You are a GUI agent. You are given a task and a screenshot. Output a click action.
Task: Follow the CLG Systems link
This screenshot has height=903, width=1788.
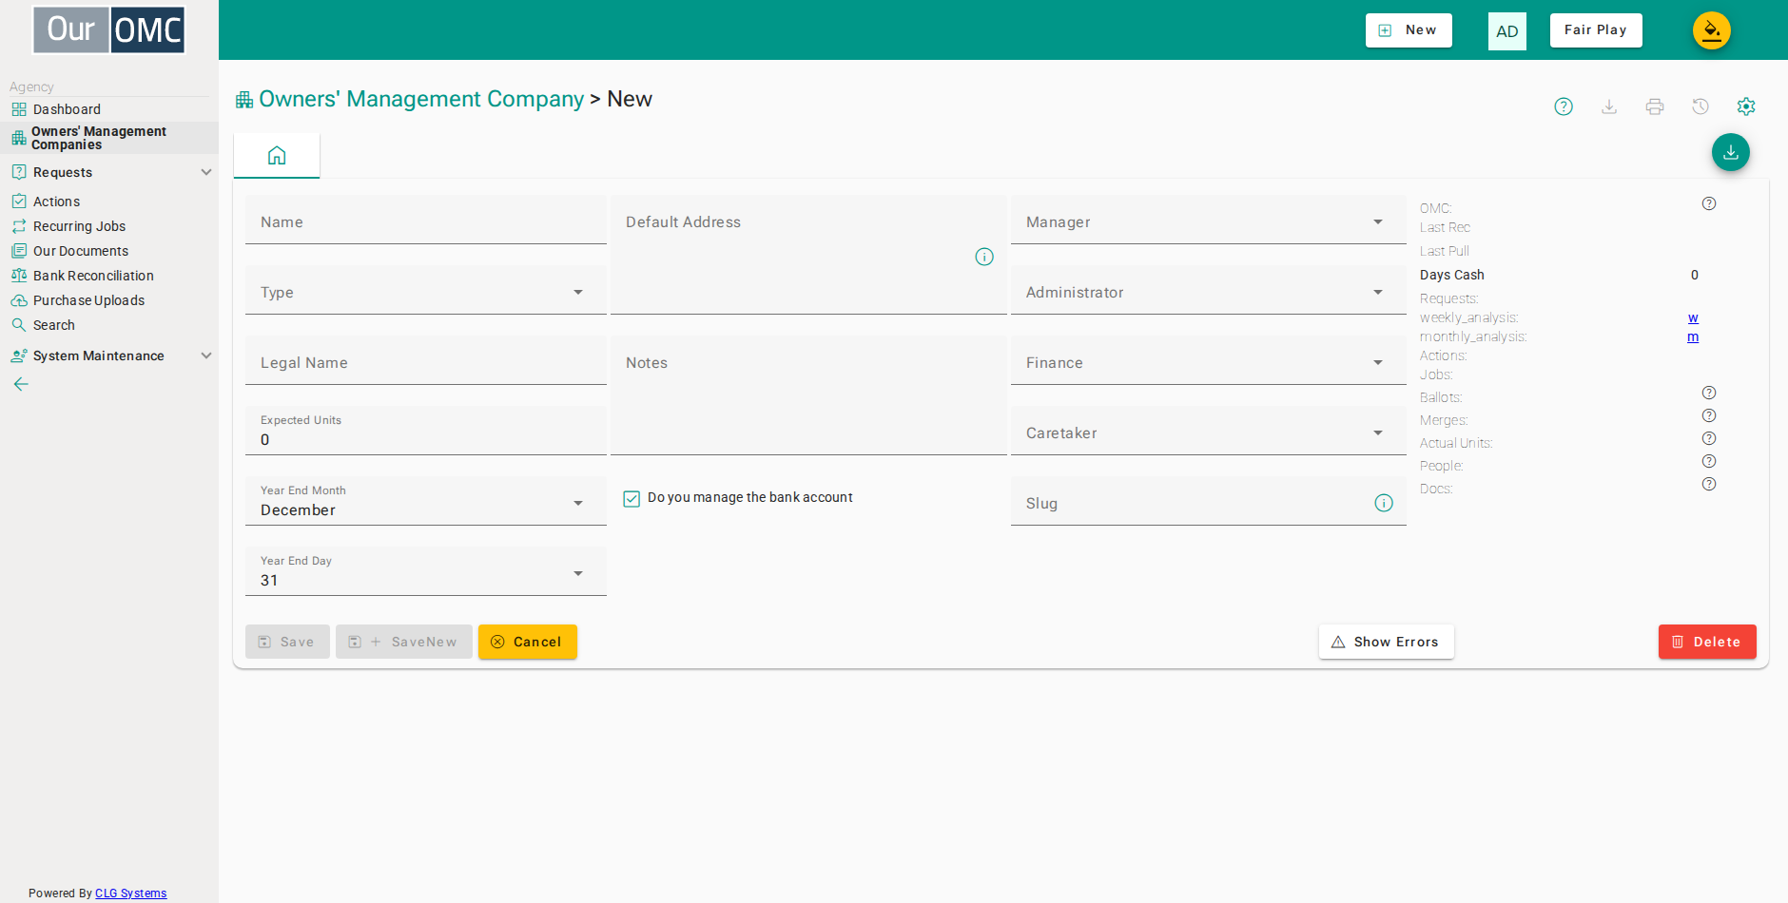[x=131, y=893]
